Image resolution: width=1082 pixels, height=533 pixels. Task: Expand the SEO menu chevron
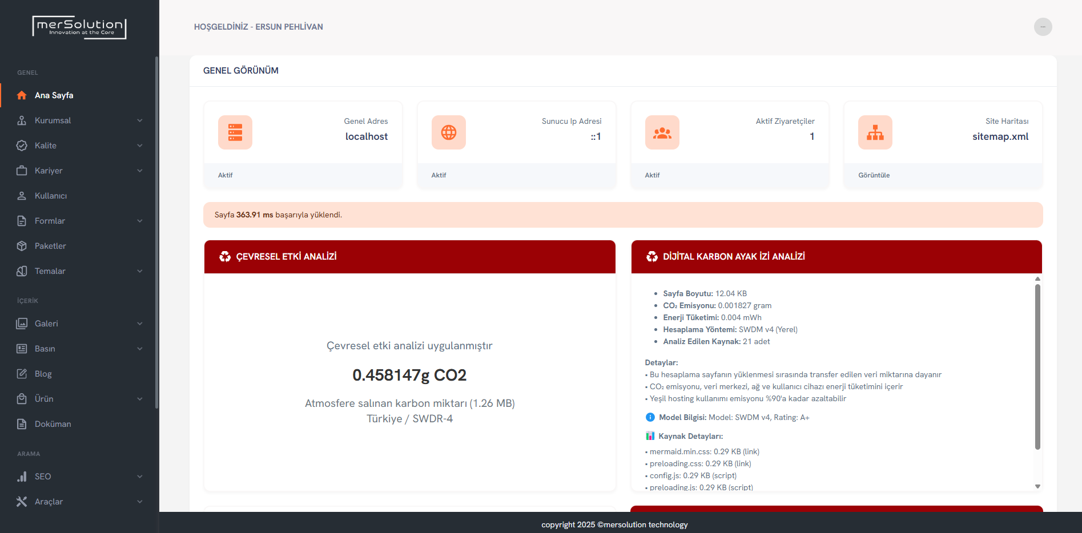(x=140, y=477)
